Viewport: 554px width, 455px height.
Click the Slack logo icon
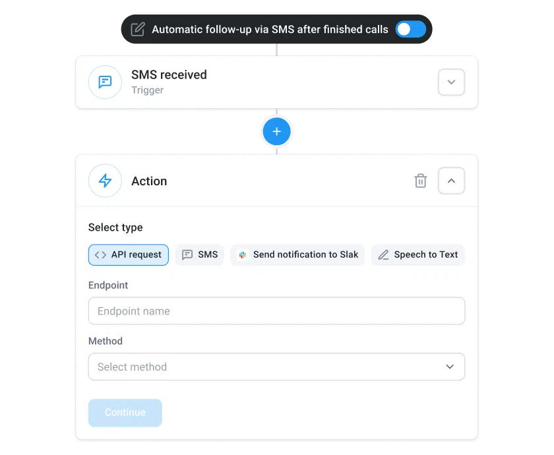pyautogui.click(x=243, y=255)
